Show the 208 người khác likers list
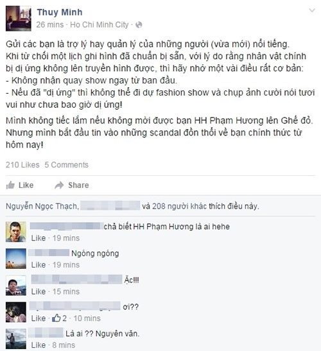 (x=180, y=206)
